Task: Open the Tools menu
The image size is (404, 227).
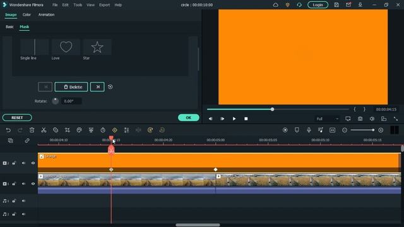Action: click(78, 4)
